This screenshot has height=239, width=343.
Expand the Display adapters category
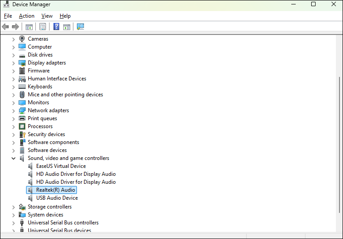tap(13, 63)
